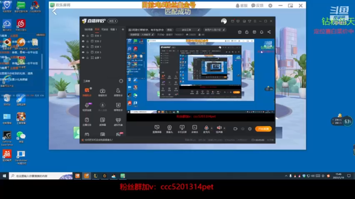
Task: Open settings gear in 欢乐麻将 title bar
Action: point(270,5)
